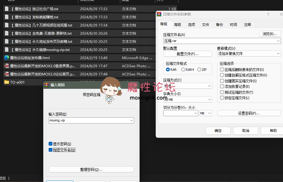
Task: Enable 创建固实压缩文件 option
Action: pos(222,81)
